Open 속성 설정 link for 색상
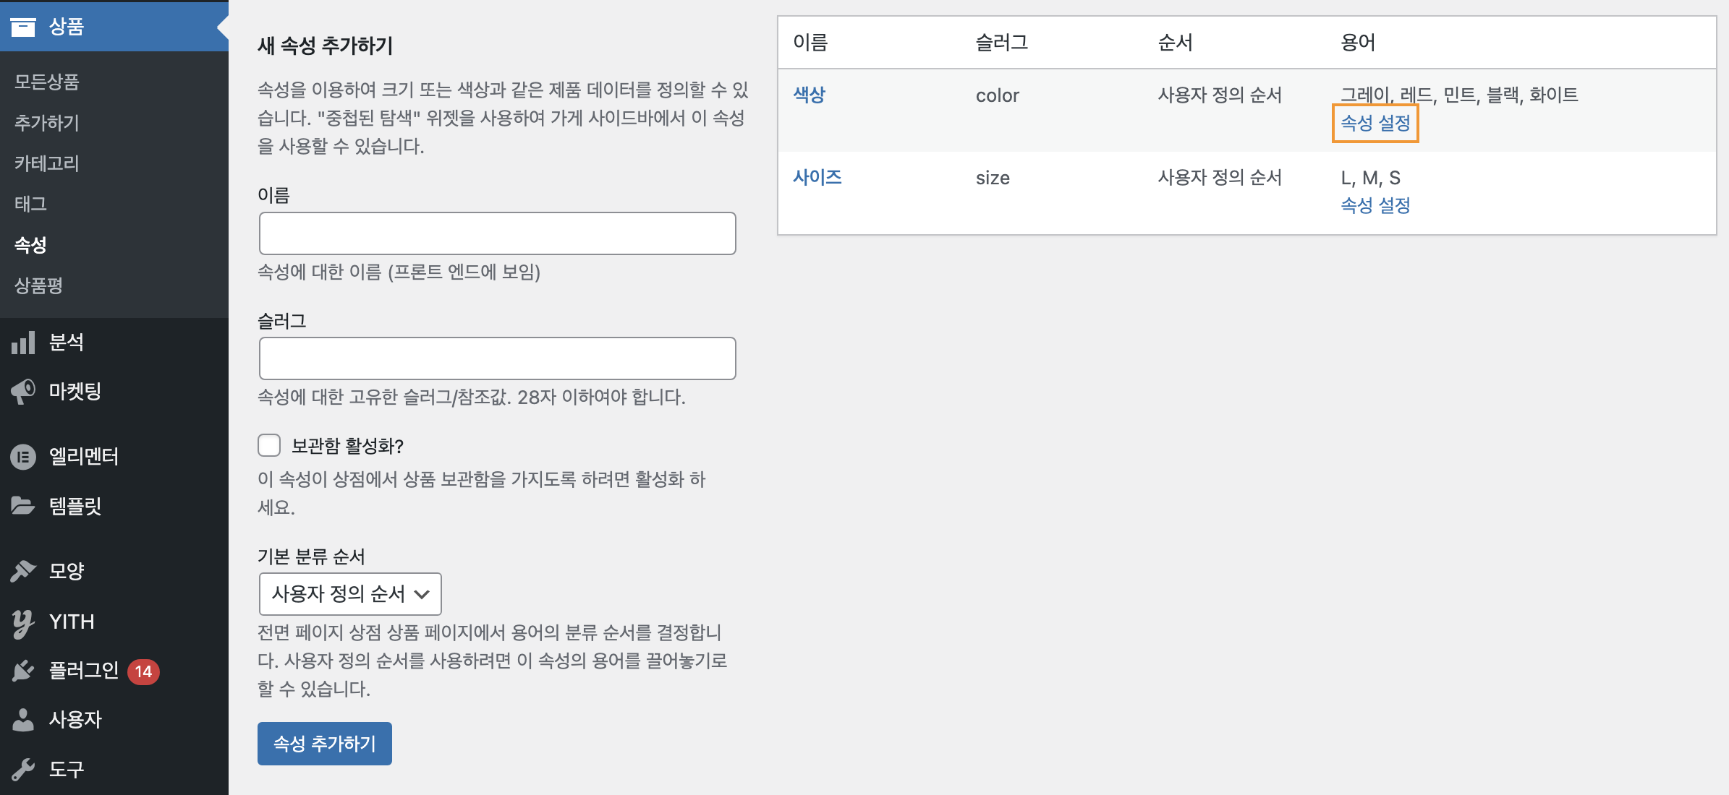This screenshot has height=795, width=1729. [1375, 124]
